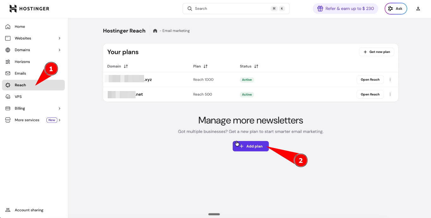
Task: Click the home breadcrumb icon
Action: pyautogui.click(x=155, y=31)
